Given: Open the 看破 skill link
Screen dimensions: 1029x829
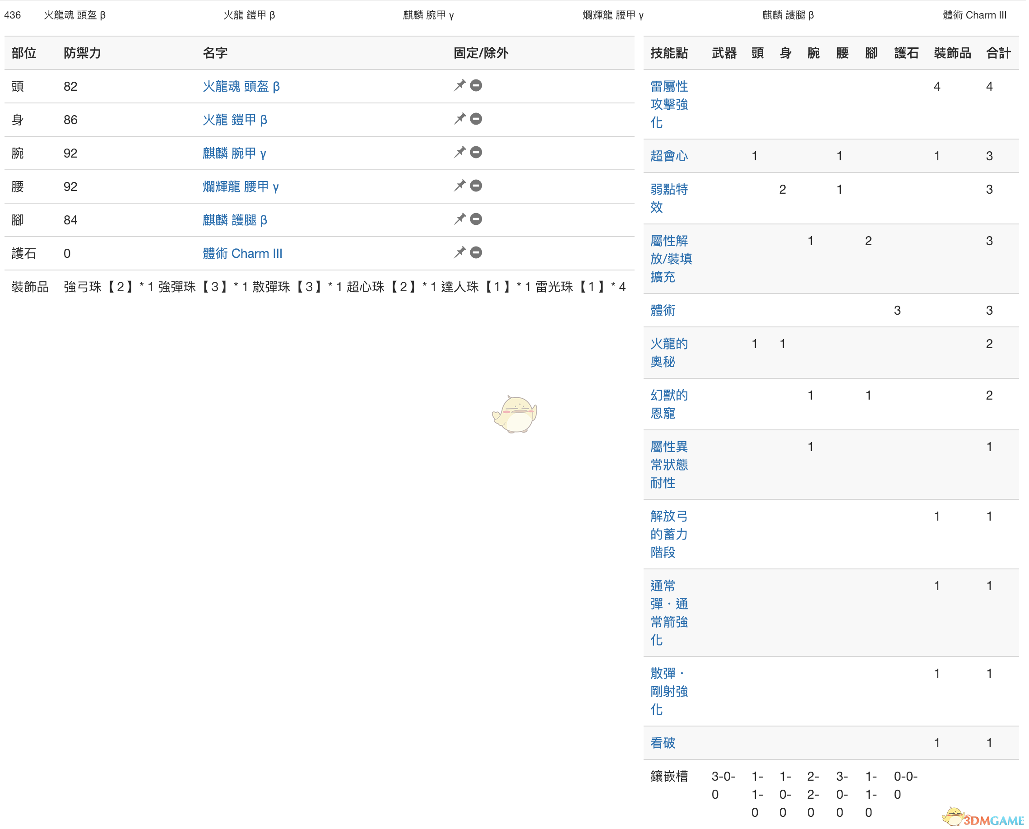Looking at the screenshot, I should (x=663, y=743).
